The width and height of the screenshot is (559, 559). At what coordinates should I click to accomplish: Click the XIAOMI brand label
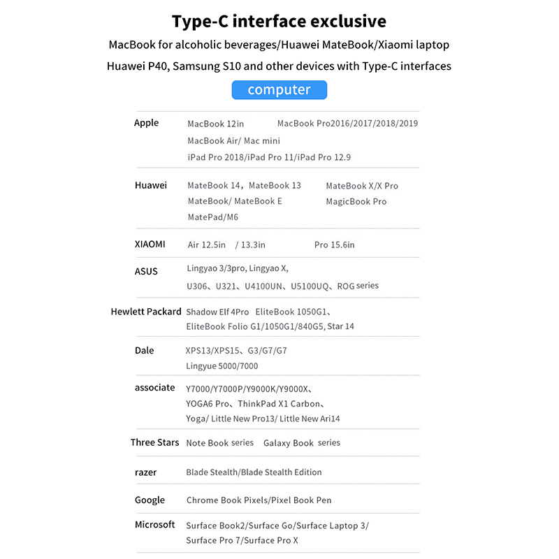150,245
